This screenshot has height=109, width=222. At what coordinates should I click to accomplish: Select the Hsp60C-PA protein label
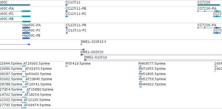click(x=32, y=25)
